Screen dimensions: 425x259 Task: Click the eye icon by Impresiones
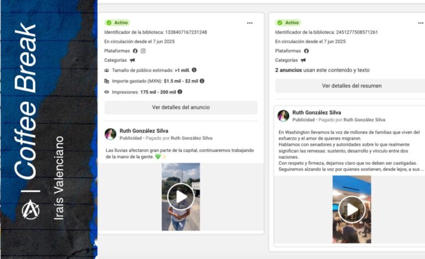[107, 92]
